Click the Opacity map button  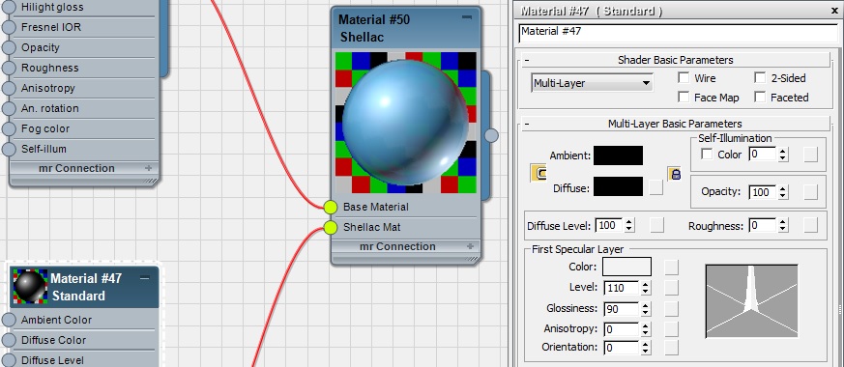pyautogui.click(x=810, y=192)
